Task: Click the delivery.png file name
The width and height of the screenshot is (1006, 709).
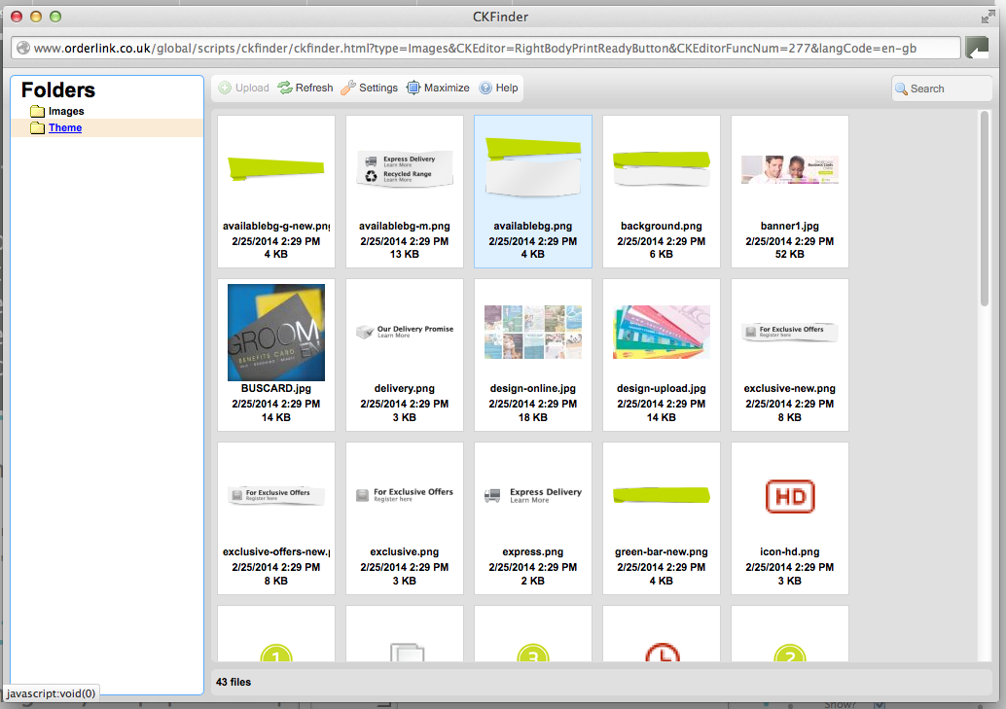Action: pyautogui.click(x=404, y=388)
